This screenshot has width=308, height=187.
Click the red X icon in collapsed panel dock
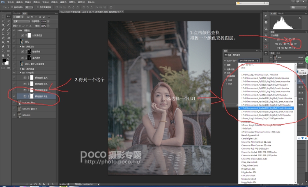(266, 46)
